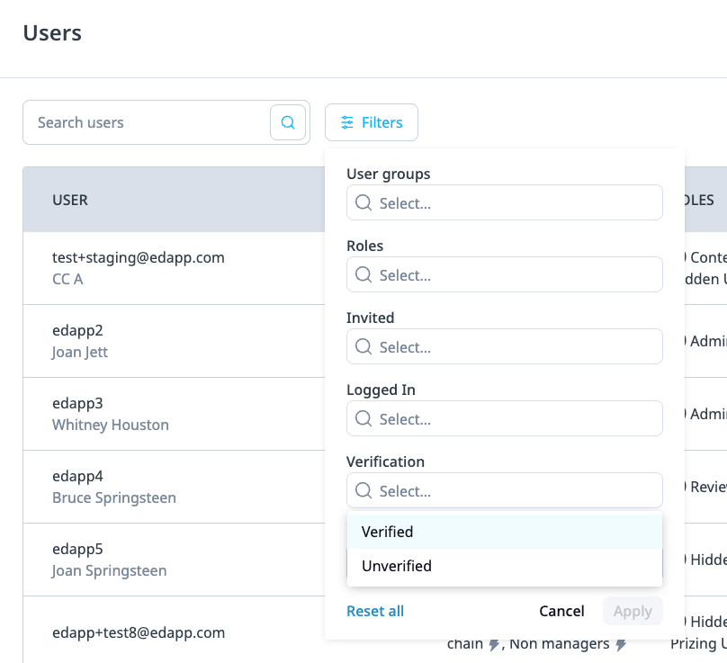Click the magnifying glass inside User groups field
Viewport: 727px width, 663px height.
pos(363,202)
